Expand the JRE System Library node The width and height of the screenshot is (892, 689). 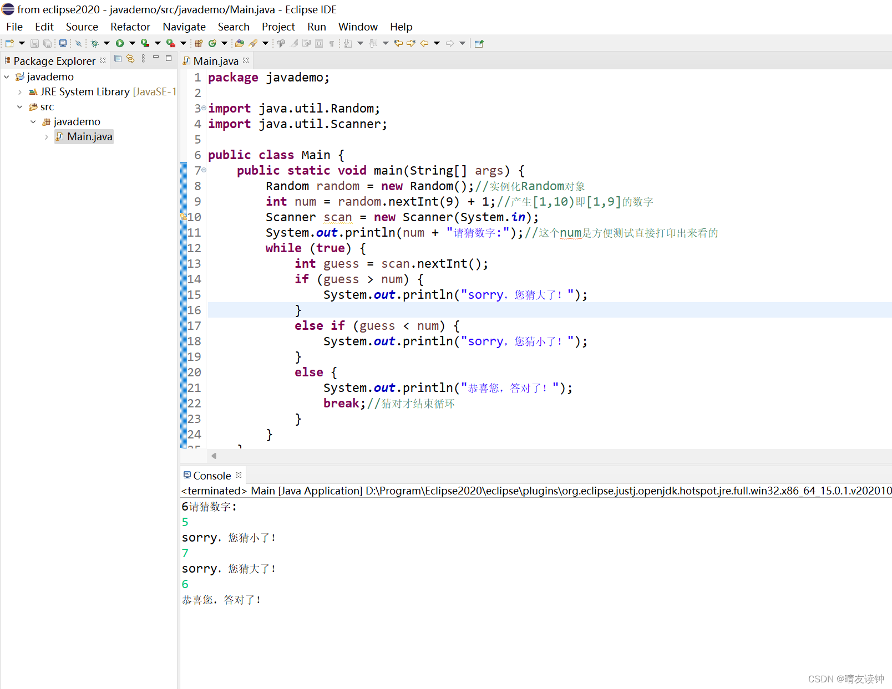point(20,92)
